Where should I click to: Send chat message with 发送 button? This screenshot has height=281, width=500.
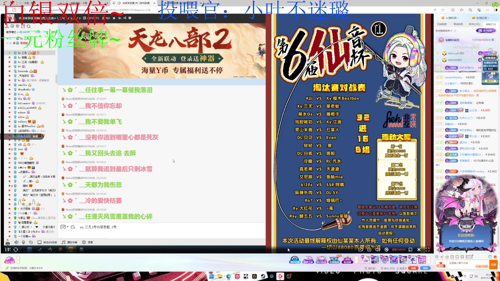493,264
